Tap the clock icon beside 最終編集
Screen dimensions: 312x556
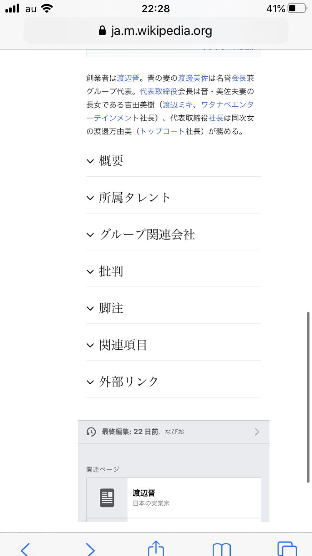pyautogui.click(x=91, y=432)
